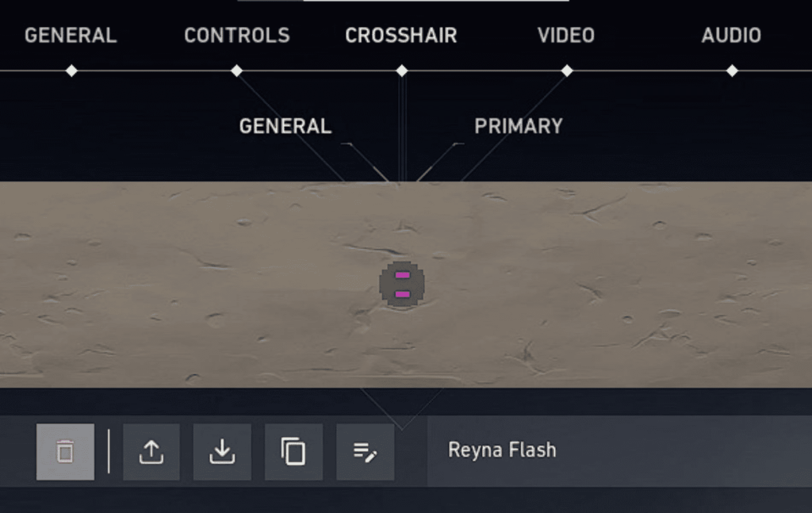Select the CROSSHAIR tab
The width and height of the screenshot is (812, 513).
[x=401, y=36]
